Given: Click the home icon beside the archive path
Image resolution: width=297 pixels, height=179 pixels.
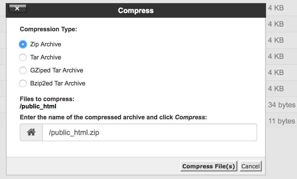Looking at the screenshot, I should point(31,132).
